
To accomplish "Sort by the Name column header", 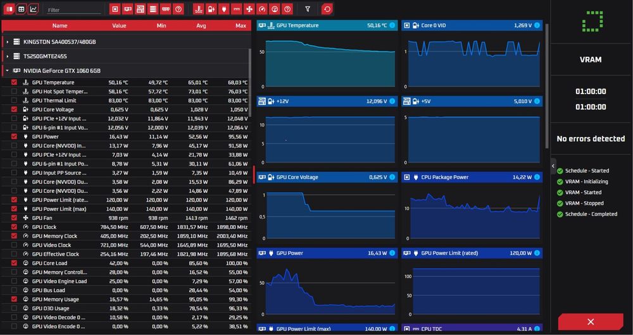I will click(x=60, y=26).
